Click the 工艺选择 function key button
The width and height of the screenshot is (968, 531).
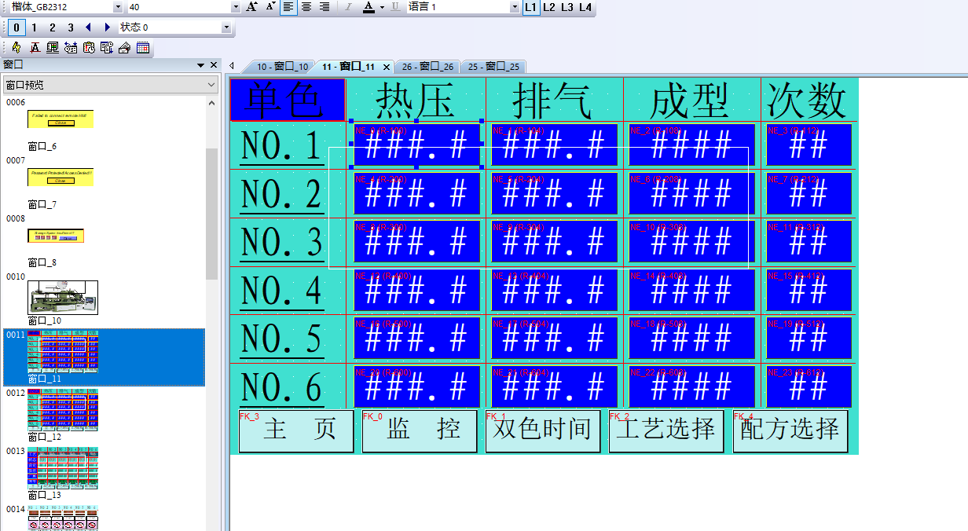point(666,430)
